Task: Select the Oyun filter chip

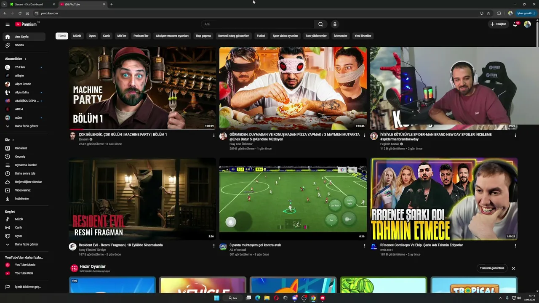Action: (x=92, y=36)
